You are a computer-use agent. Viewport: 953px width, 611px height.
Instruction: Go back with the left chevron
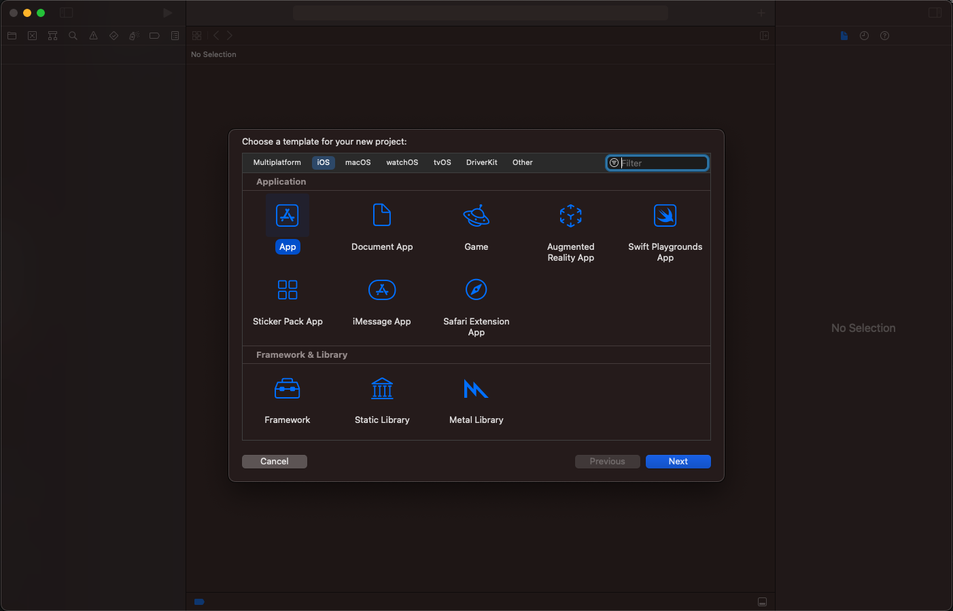tap(216, 36)
